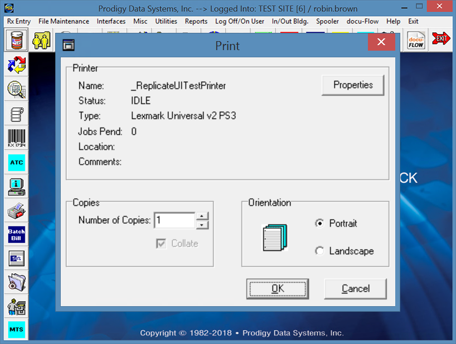The image size is (456, 344).
Task: Open the Utilities menu
Action: tap(166, 21)
